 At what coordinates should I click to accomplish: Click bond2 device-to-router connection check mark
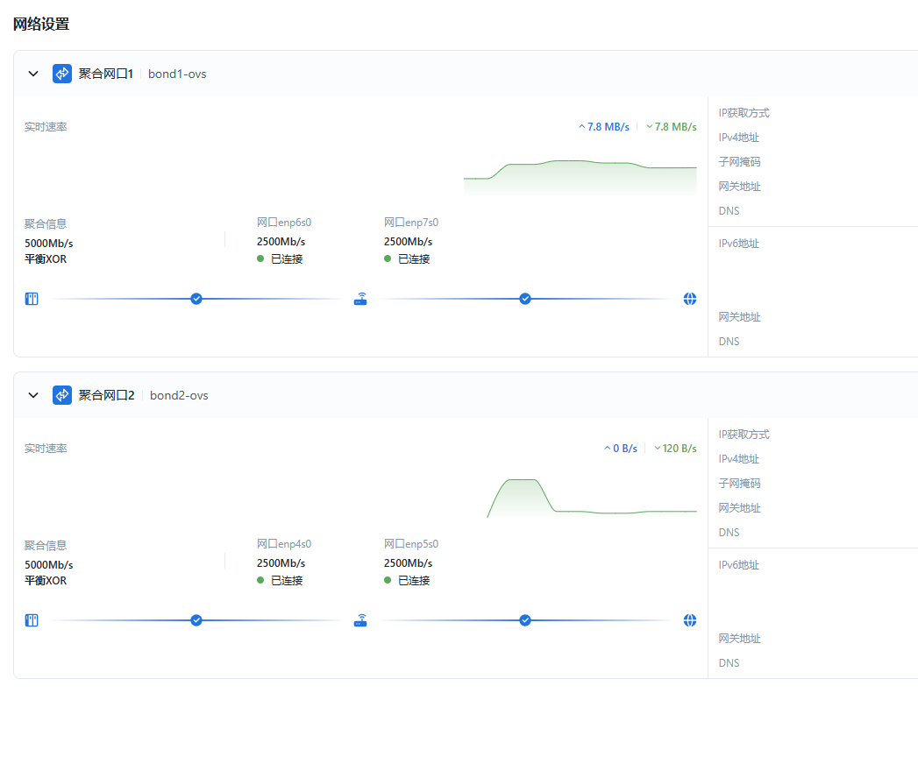click(x=196, y=620)
